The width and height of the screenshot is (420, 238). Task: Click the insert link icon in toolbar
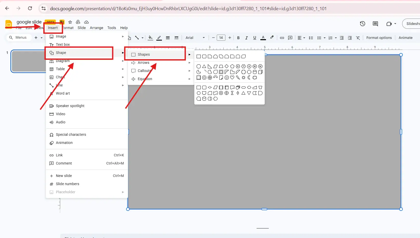(x=282, y=38)
